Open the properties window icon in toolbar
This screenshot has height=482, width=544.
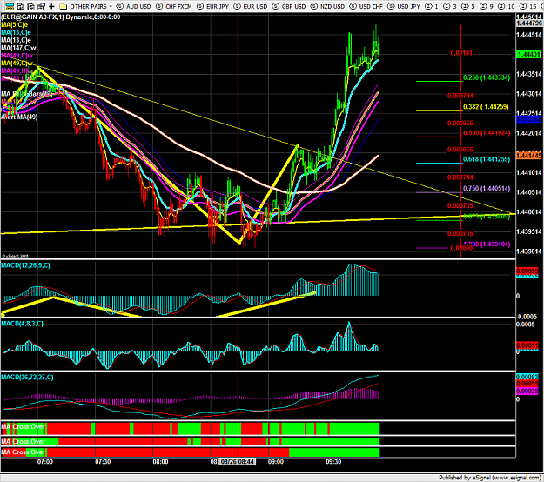(x=41, y=6)
